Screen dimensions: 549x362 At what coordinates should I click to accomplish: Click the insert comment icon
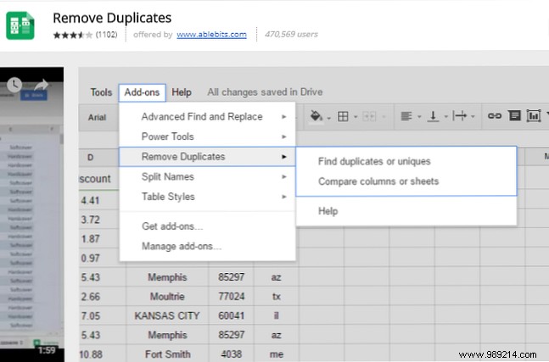pyautogui.click(x=514, y=115)
